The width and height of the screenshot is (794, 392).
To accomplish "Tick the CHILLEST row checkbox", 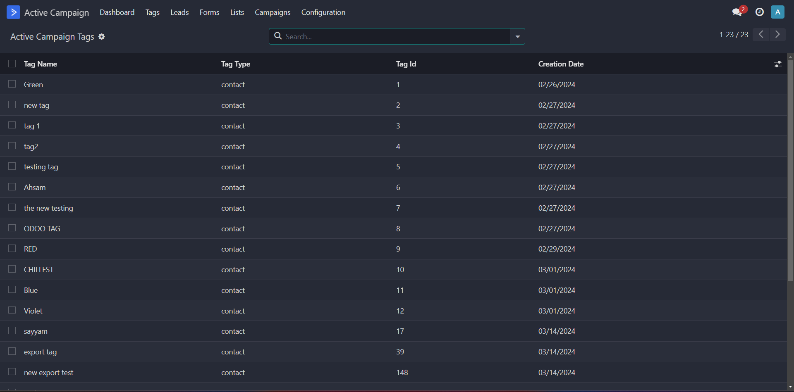I will (x=12, y=269).
